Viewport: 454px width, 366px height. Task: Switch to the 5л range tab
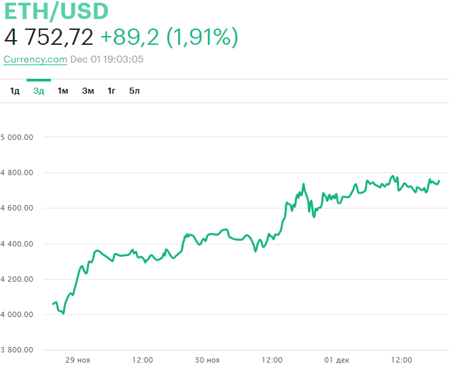(135, 91)
